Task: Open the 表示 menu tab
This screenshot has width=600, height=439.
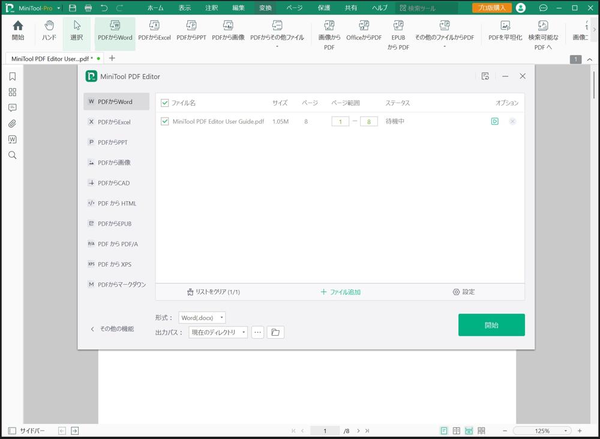Action: 185,8
